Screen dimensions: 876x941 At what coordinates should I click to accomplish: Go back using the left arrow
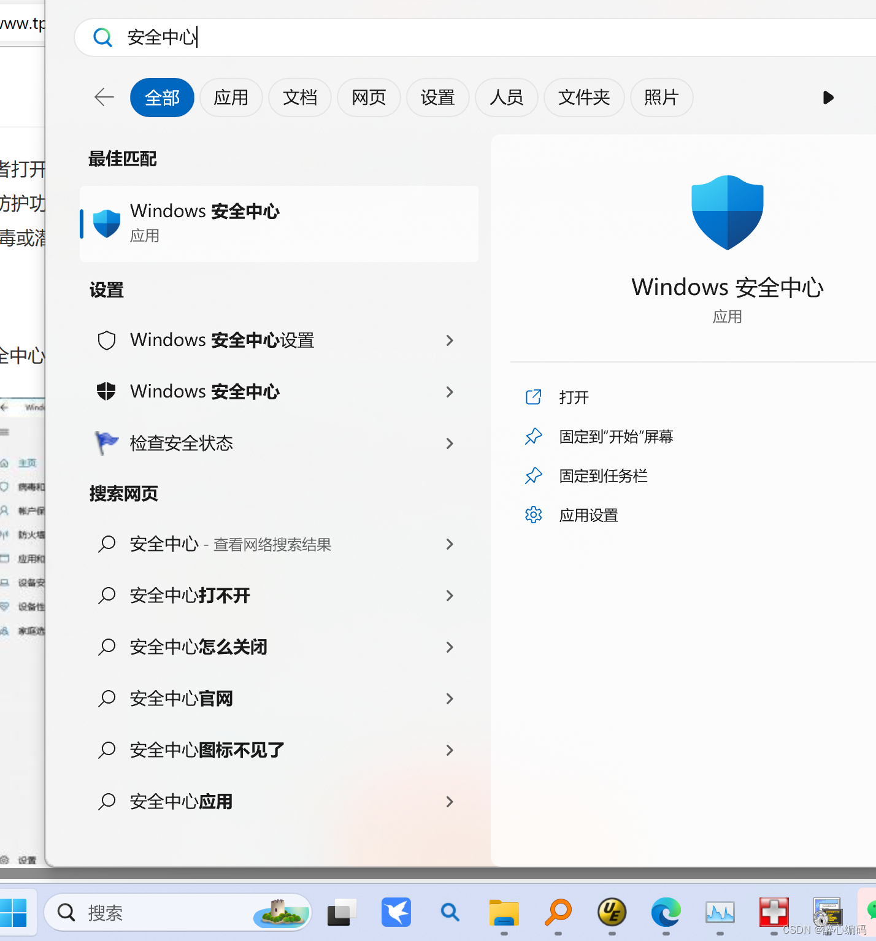[x=104, y=97]
